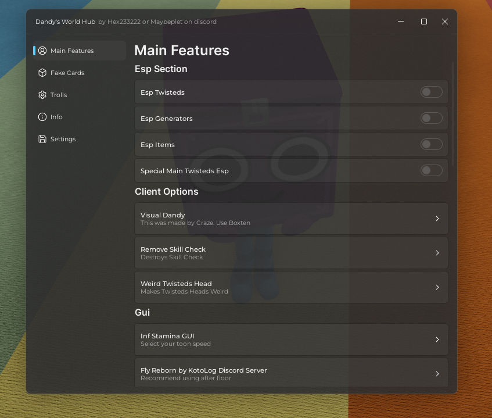Click the Fake Cards cube icon
This screenshot has height=418, width=492.
tap(42, 73)
